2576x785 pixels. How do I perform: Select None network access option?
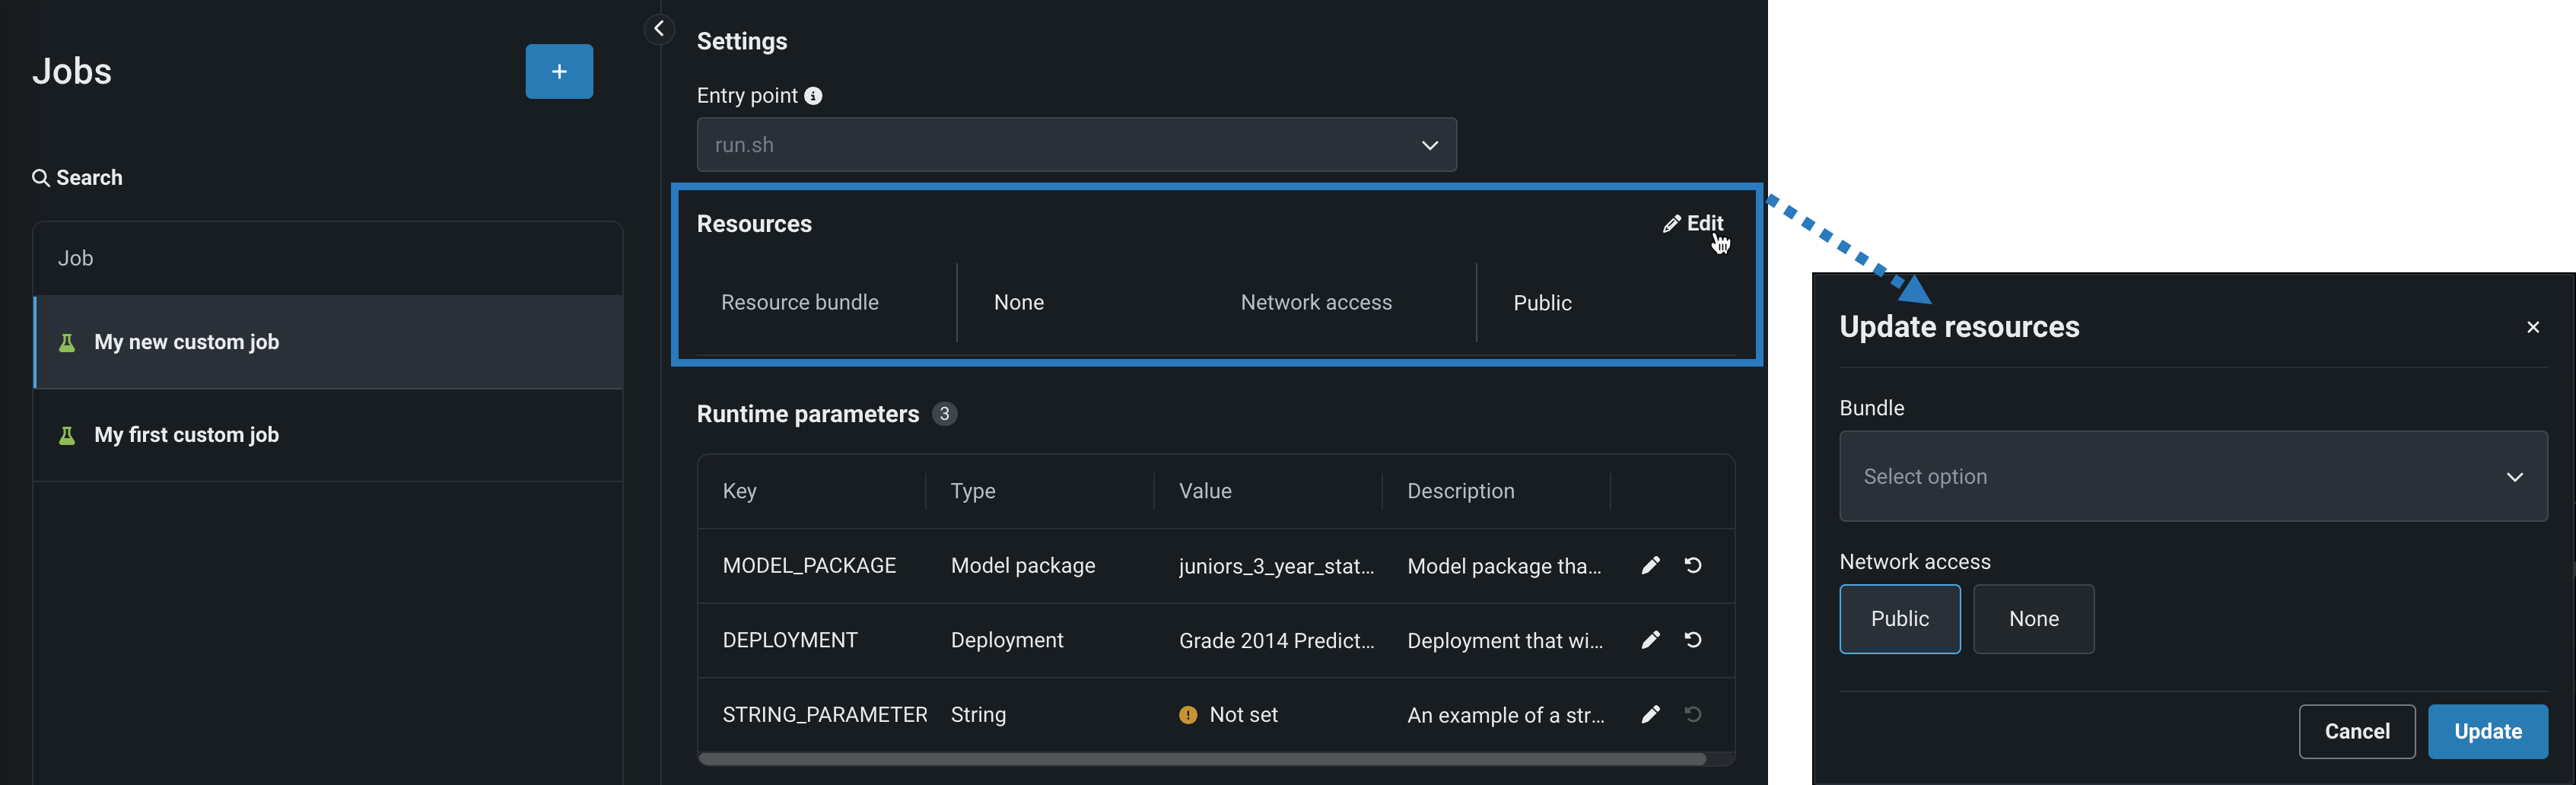[x=2033, y=619]
